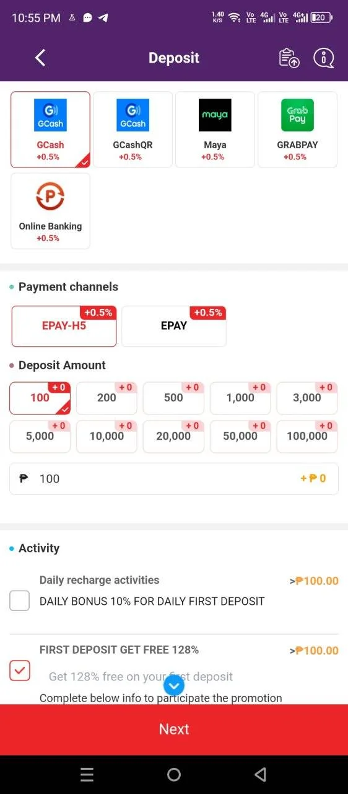Select EPAY-H5 payment channel
Image resolution: width=348 pixels, height=794 pixels.
tap(64, 326)
